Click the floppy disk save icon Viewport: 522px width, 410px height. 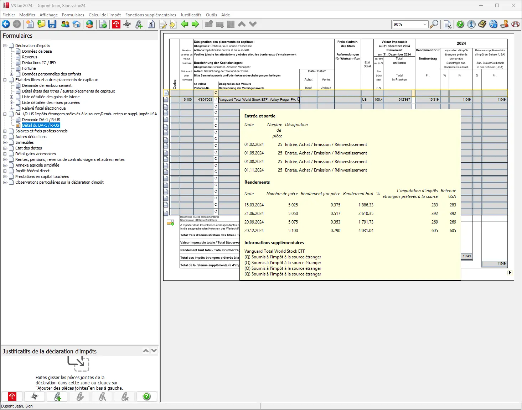(x=52, y=24)
